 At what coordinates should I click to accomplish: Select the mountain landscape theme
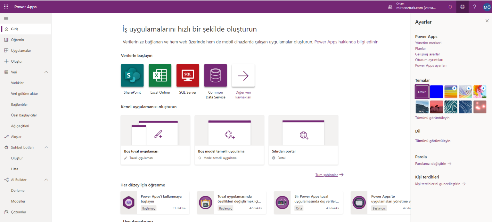click(422, 107)
